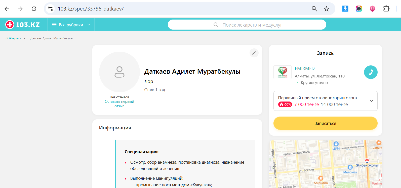401x188 pixels.
Task: Click the Shipudim marker on the map
Action: pos(321,180)
